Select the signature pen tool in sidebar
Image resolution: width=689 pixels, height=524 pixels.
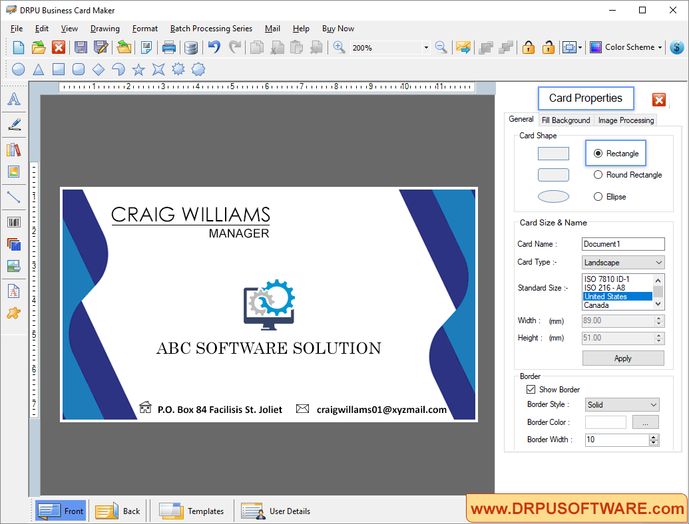point(14,124)
